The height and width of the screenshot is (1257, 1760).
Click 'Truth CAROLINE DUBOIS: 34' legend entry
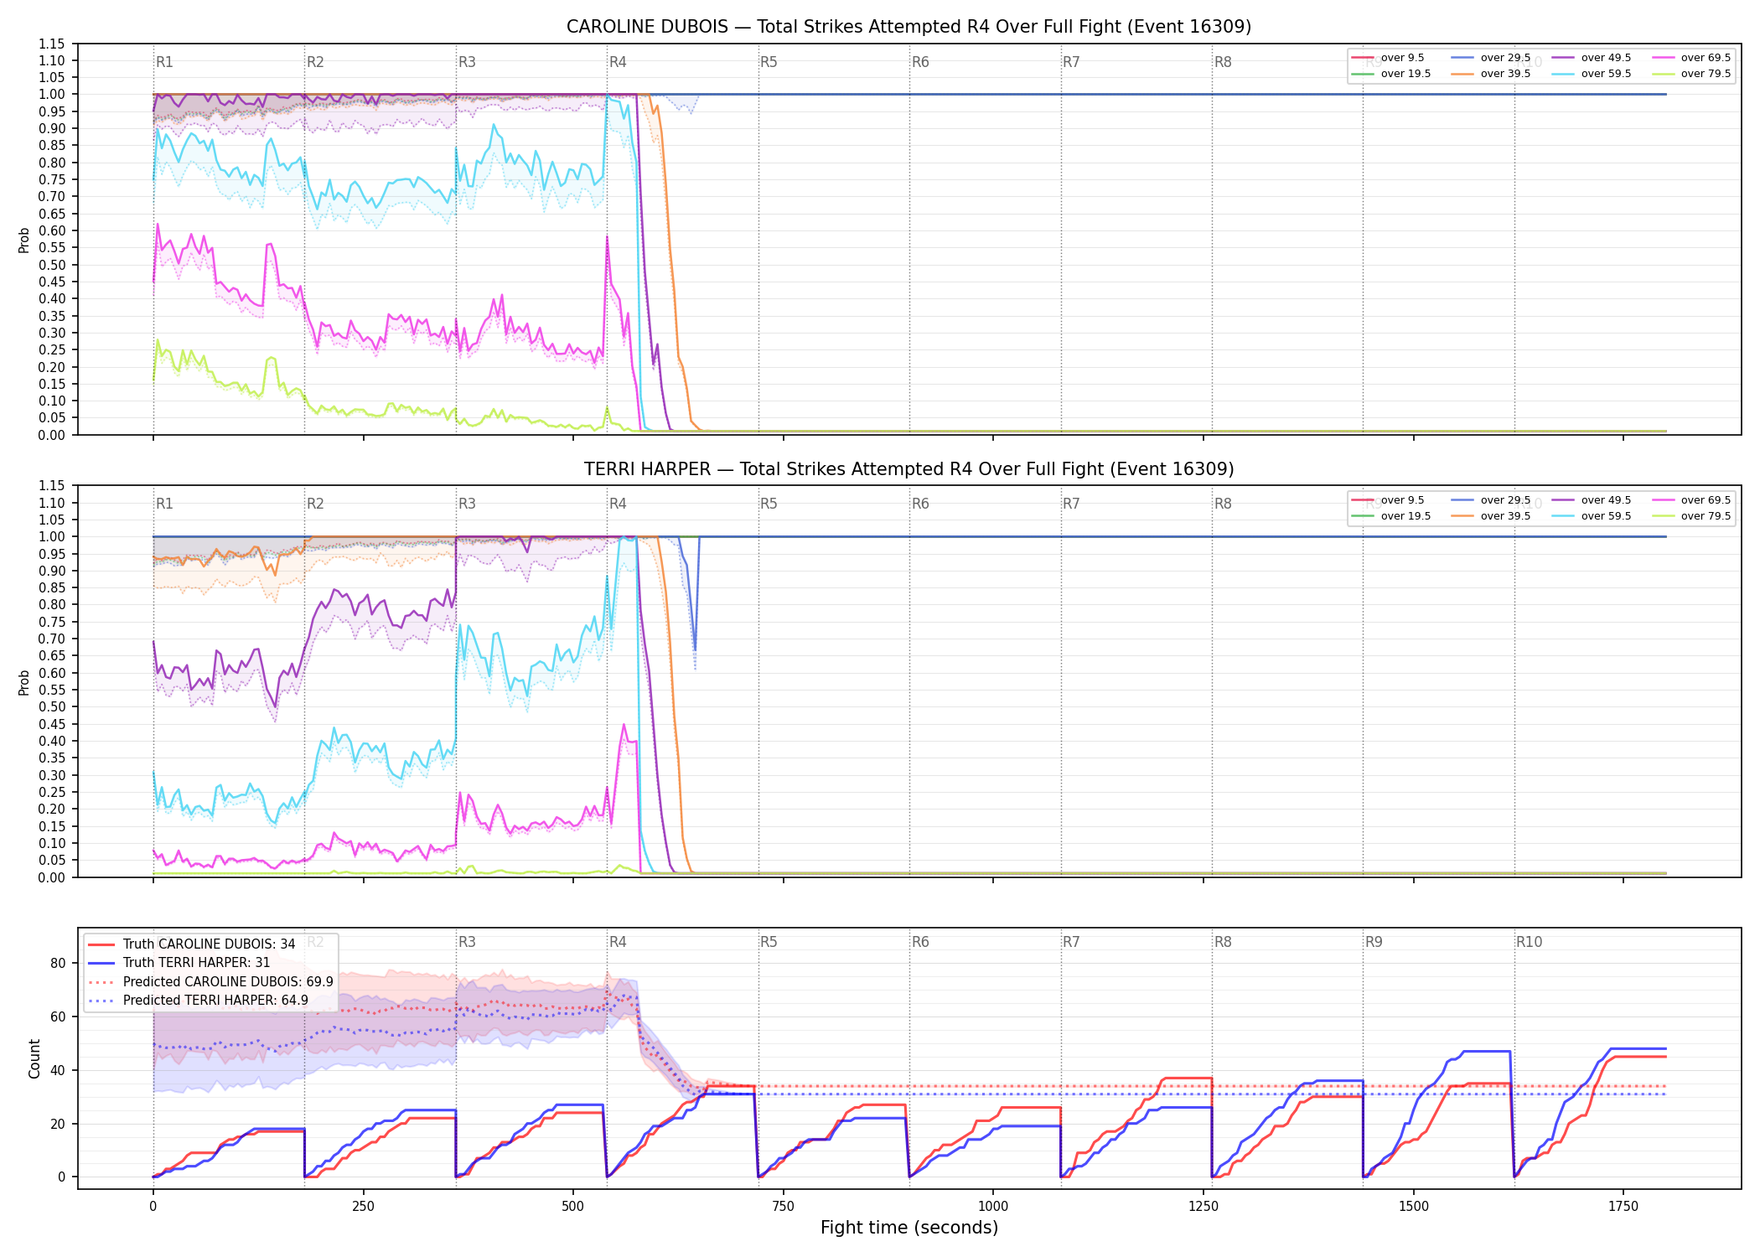point(192,944)
